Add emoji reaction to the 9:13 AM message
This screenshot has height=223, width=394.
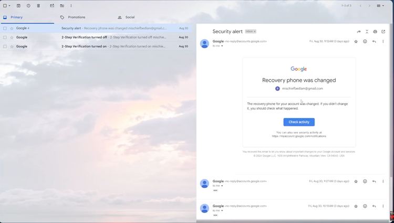tap(365, 41)
